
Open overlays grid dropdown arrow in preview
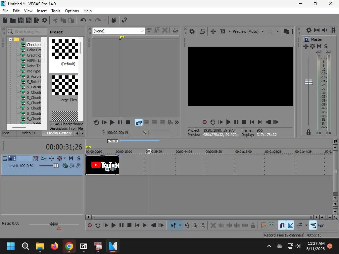click(x=278, y=31)
